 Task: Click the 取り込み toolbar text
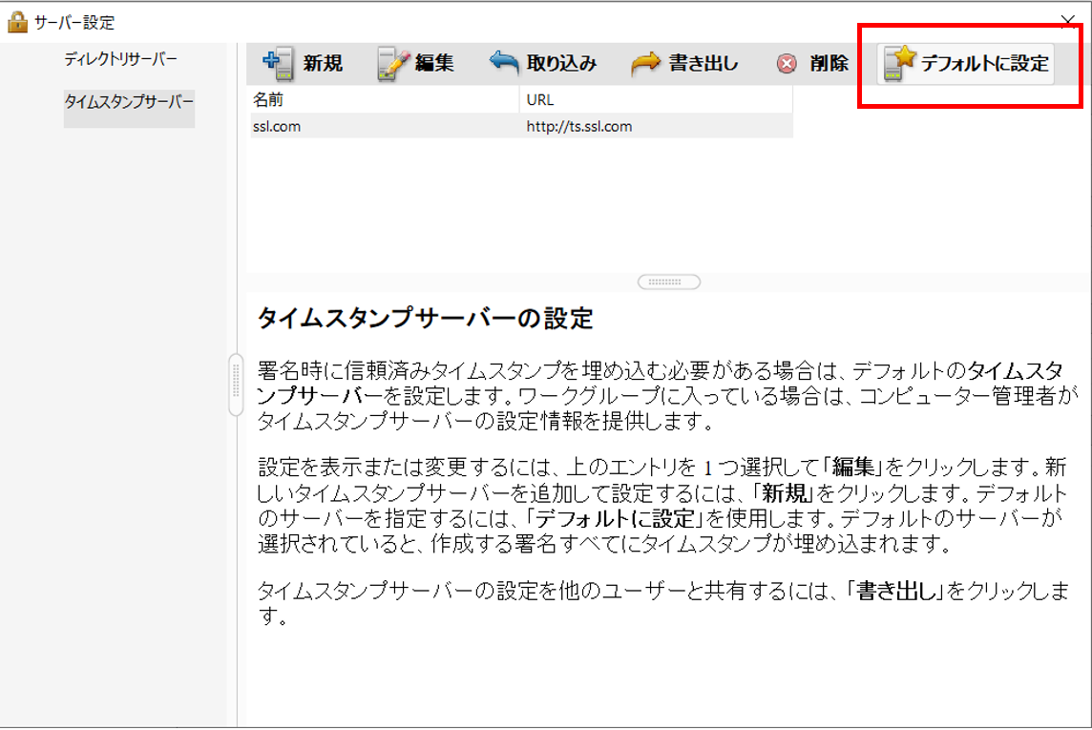[561, 64]
